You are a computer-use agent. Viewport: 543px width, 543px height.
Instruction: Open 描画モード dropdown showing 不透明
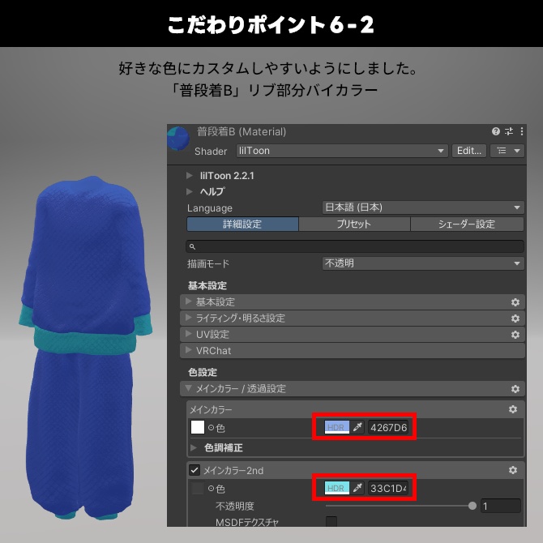coord(423,263)
